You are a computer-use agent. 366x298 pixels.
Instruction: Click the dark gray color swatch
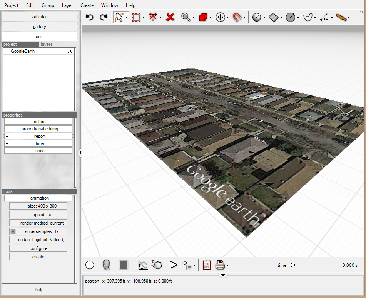124,265
